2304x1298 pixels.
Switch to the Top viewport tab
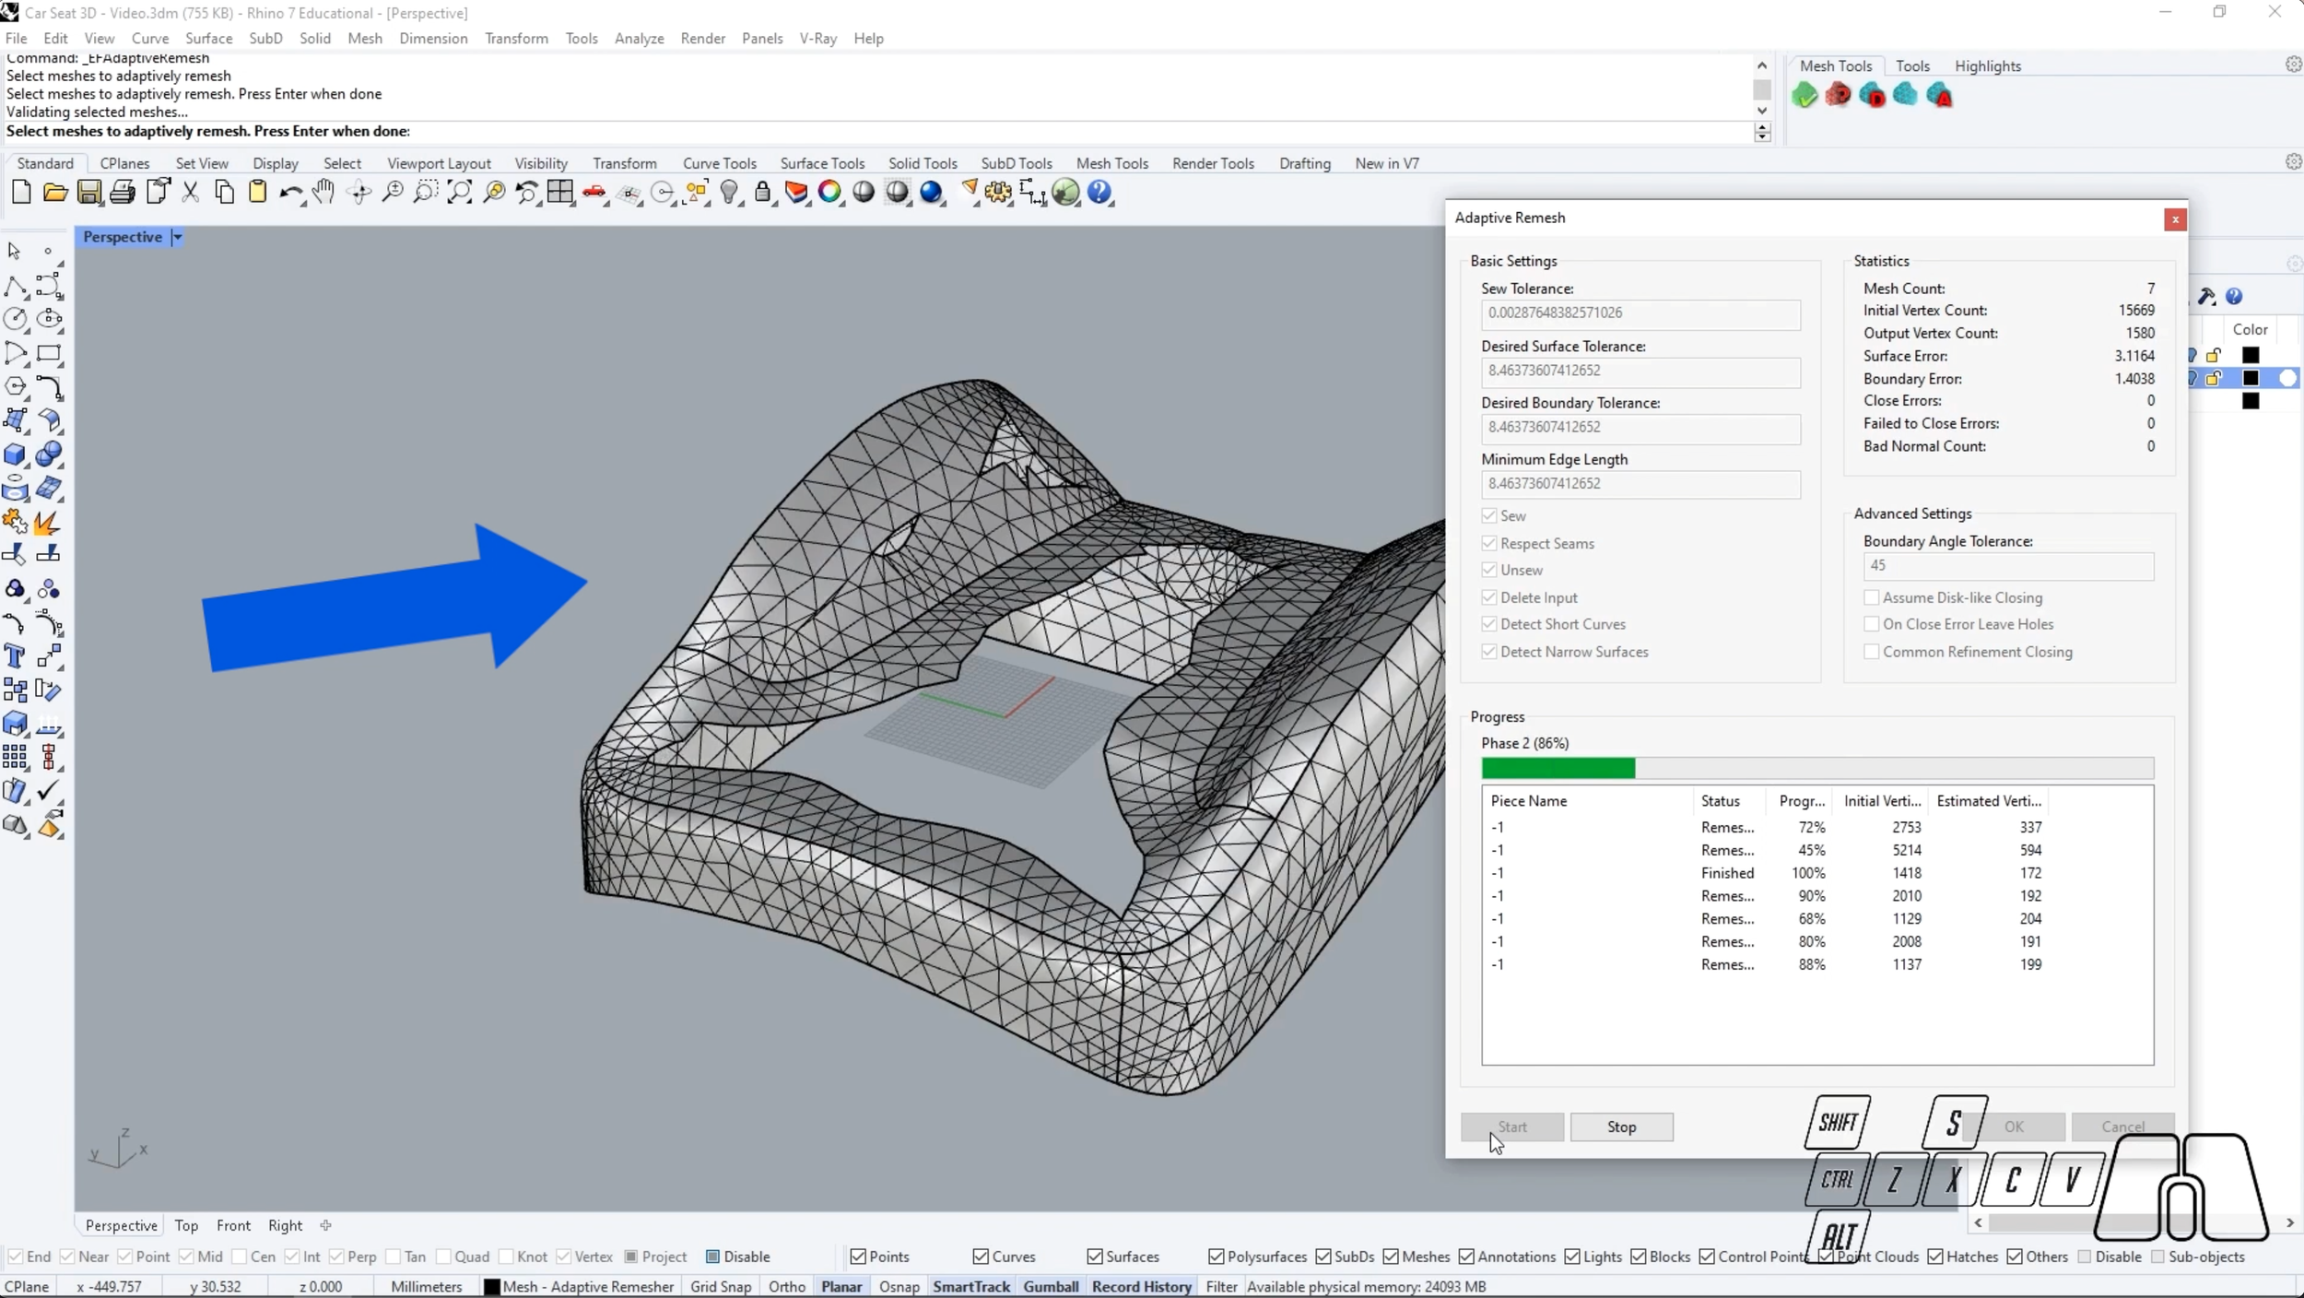tap(186, 1225)
